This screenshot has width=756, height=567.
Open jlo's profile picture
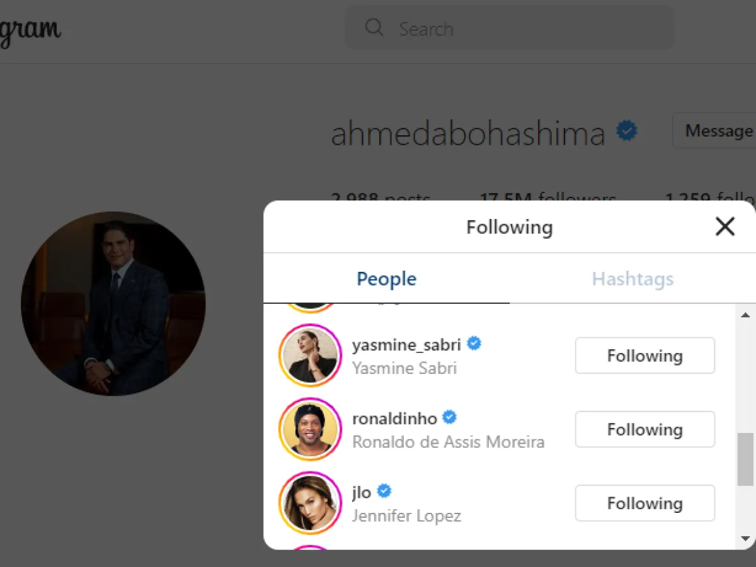310,503
